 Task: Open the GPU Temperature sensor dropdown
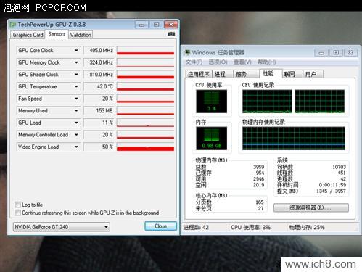[x=76, y=86]
